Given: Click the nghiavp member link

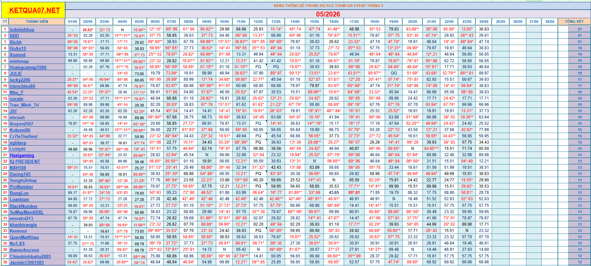Looking at the screenshot, I should pos(18,143).
